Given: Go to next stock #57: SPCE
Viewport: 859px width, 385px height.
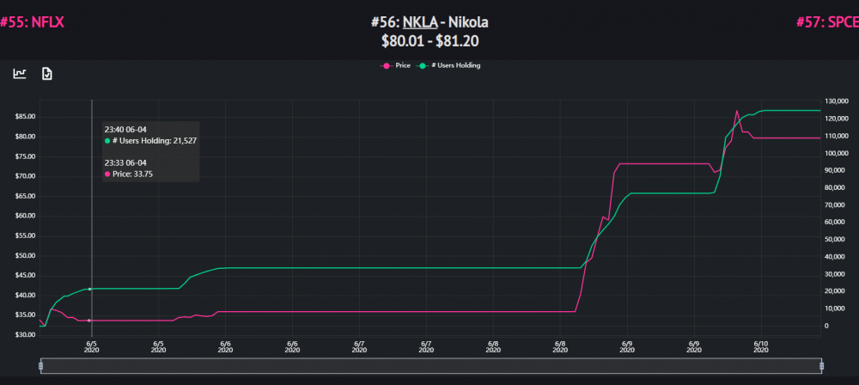Looking at the screenshot, I should point(827,22).
